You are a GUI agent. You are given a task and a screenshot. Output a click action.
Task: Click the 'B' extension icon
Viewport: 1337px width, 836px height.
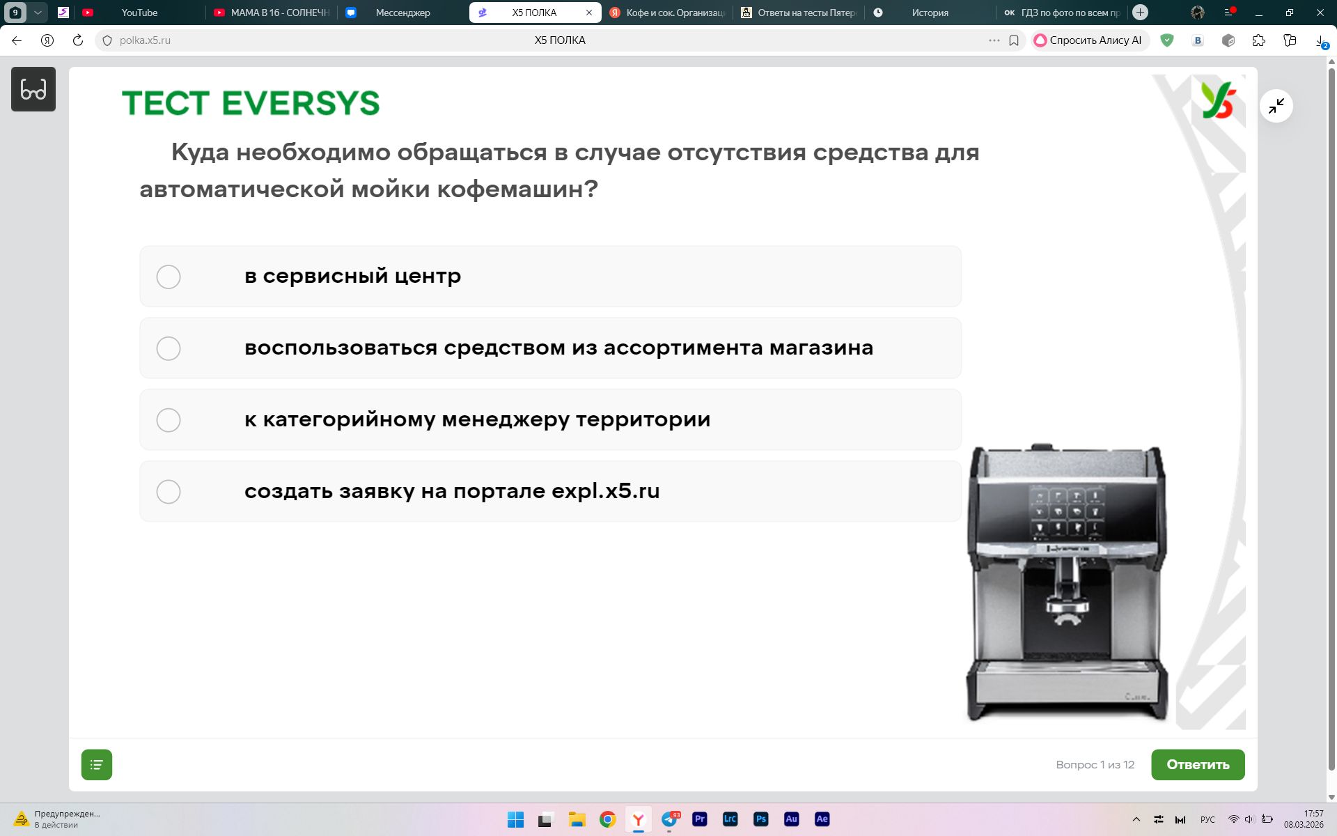point(1198,40)
